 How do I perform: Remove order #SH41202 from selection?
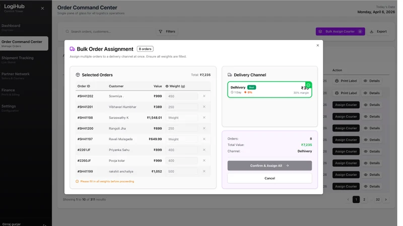204,96
